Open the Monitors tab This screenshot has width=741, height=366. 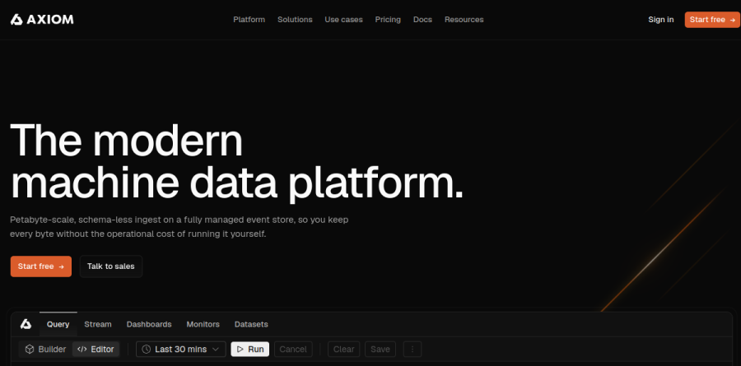click(x=203, y=324)
